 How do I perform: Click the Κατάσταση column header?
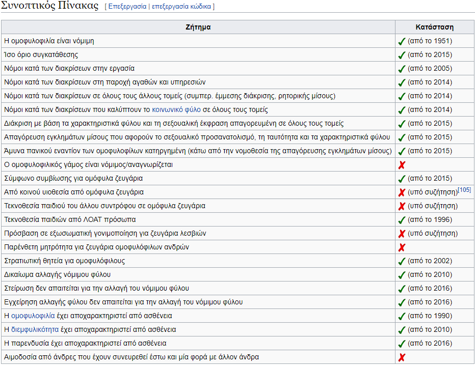(434, 27)
